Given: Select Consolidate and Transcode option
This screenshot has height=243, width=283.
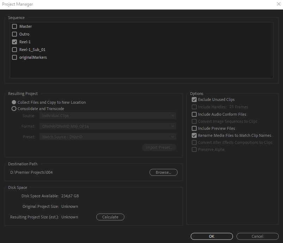Looking at the screenshot, I should tap(14, 109).
